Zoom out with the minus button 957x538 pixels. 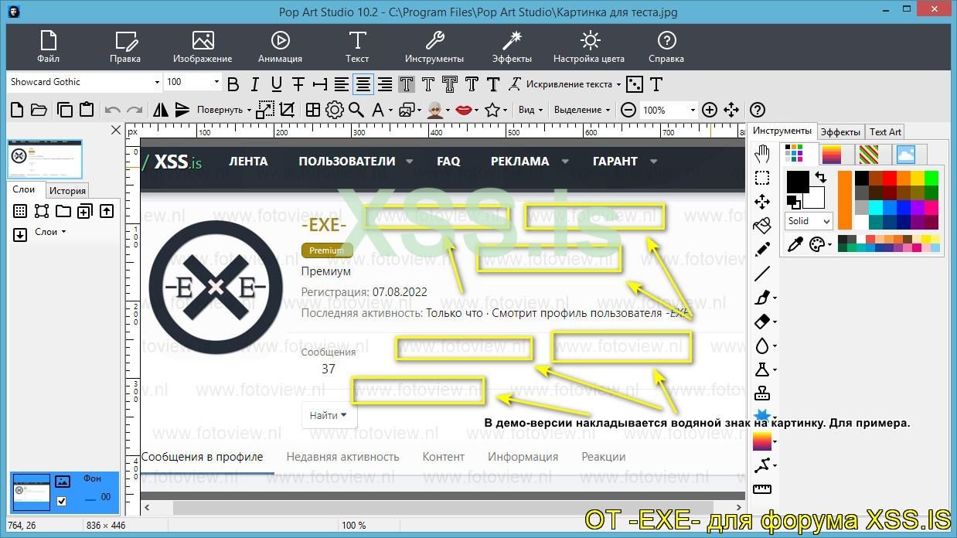(628, 110)
